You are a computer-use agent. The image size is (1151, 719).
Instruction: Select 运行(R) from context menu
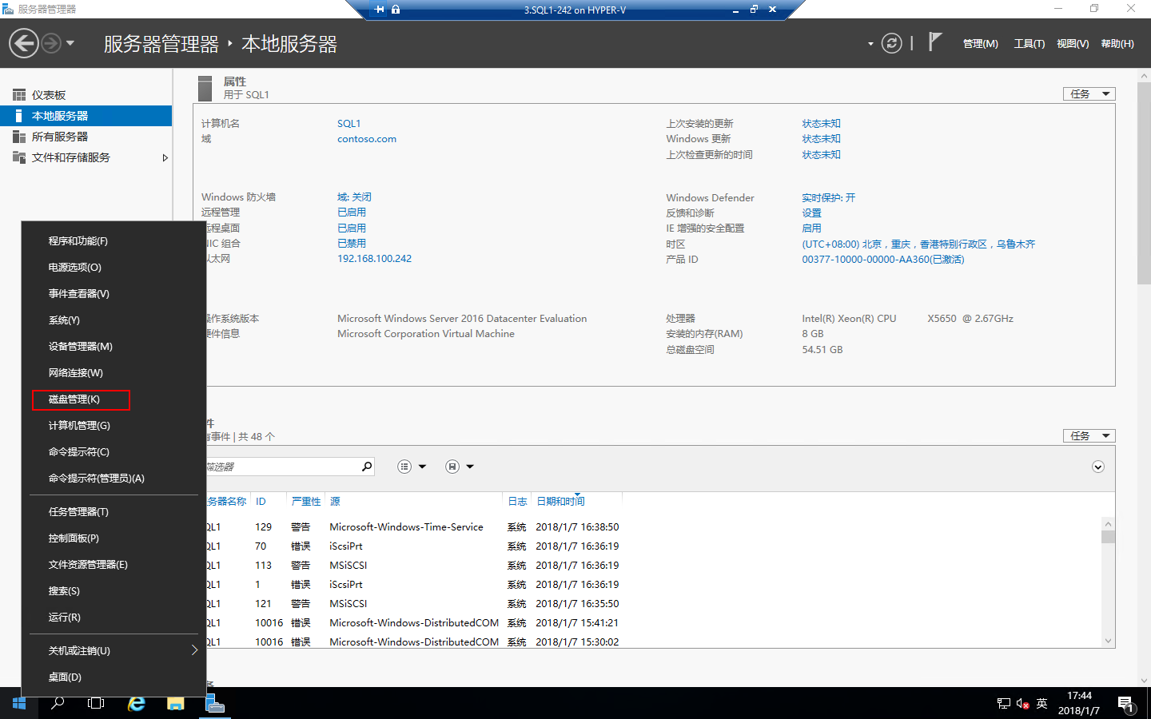(x=114, y=618)
